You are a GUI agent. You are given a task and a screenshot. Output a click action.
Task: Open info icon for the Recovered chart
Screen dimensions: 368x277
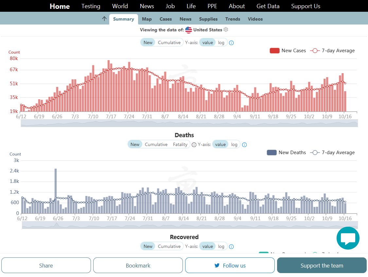coord(231,247)
